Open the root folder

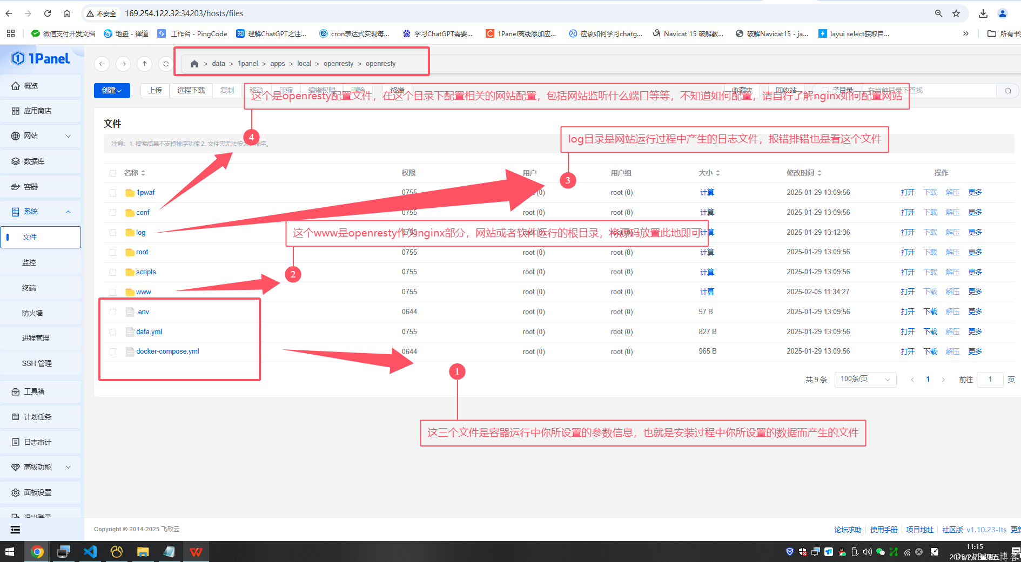[x=142, y=252]
